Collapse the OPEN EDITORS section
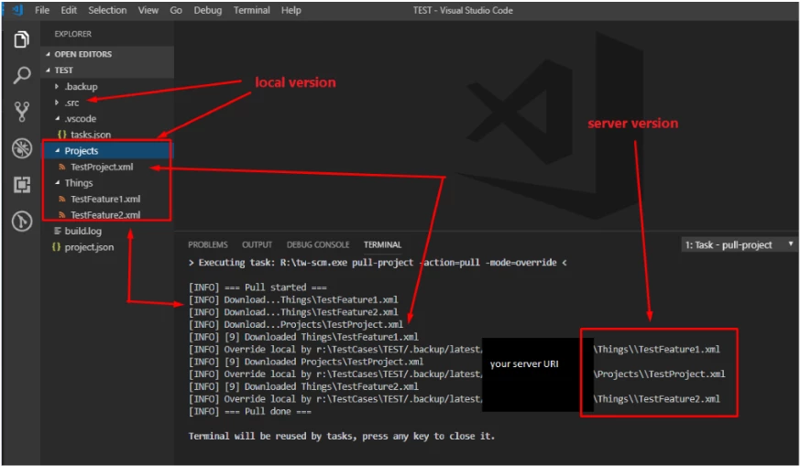Screen dimensions: 800x466 pos(48,54)
